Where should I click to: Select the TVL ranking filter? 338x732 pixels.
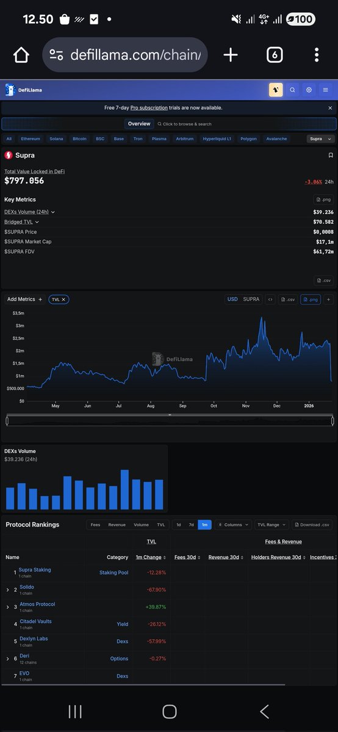click(161, 525)
